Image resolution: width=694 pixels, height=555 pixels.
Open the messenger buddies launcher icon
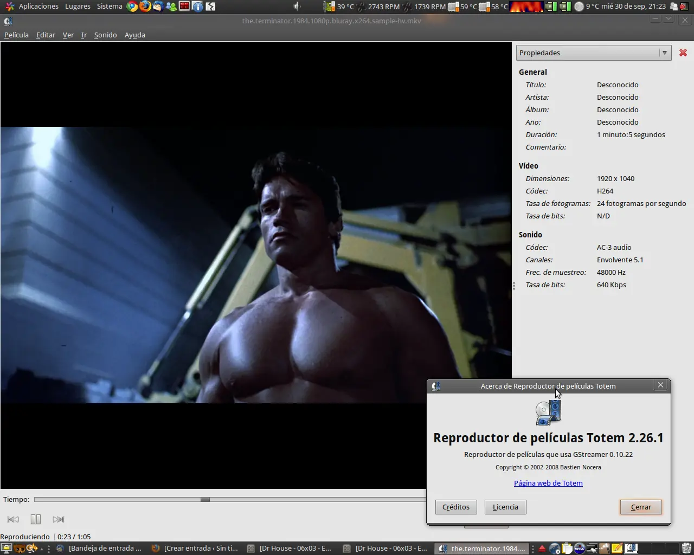(171, 7)
